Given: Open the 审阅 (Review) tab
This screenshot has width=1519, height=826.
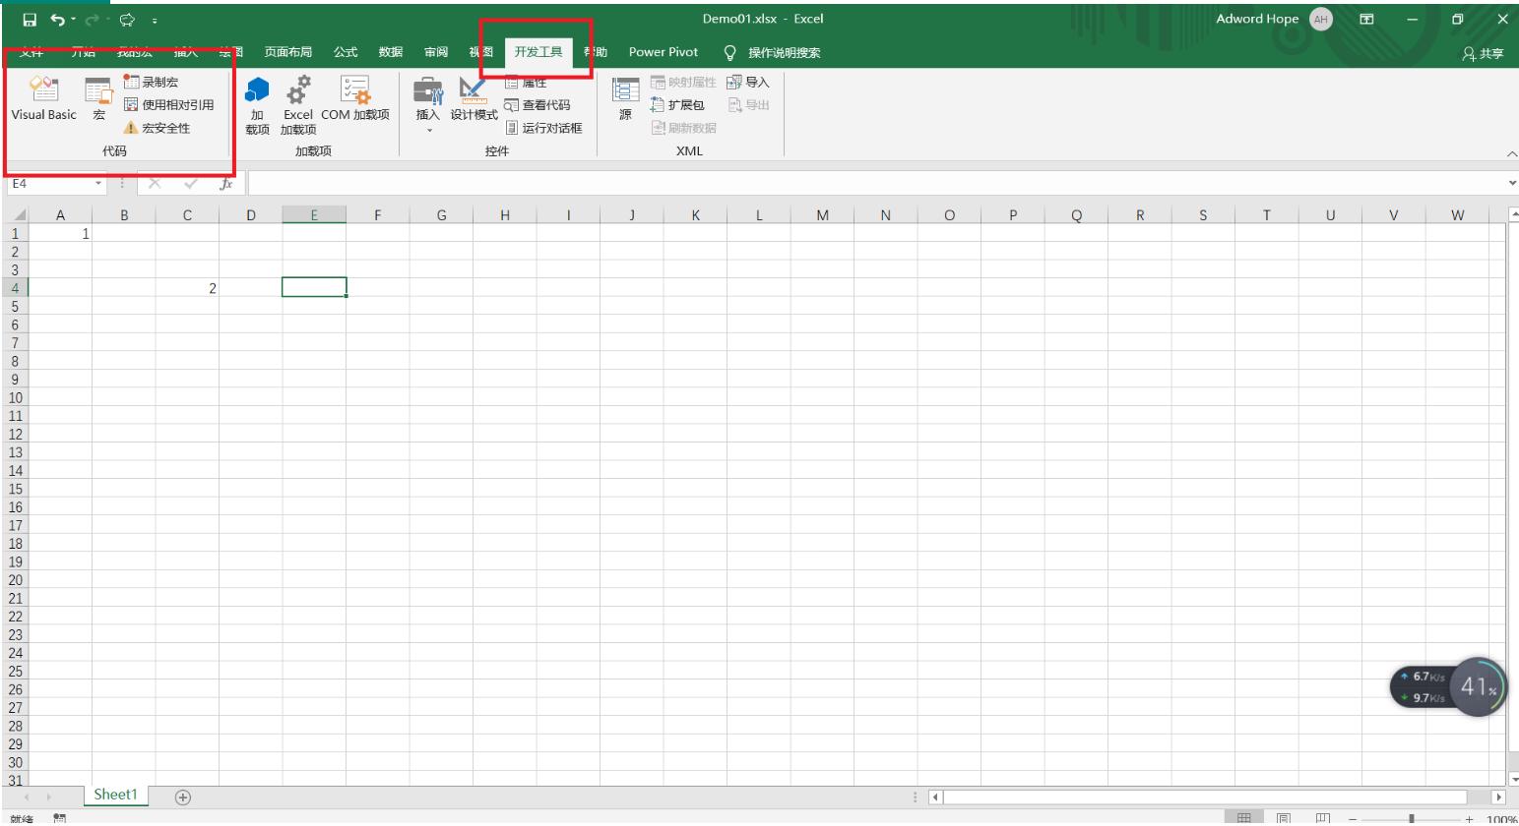Looking at the screenshot, I should (x=436, y=52).
